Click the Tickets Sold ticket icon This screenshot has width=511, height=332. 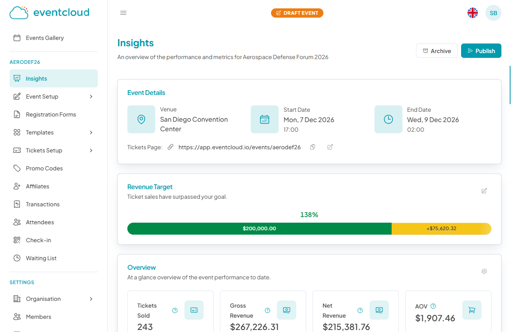click(x=194, y=310)
